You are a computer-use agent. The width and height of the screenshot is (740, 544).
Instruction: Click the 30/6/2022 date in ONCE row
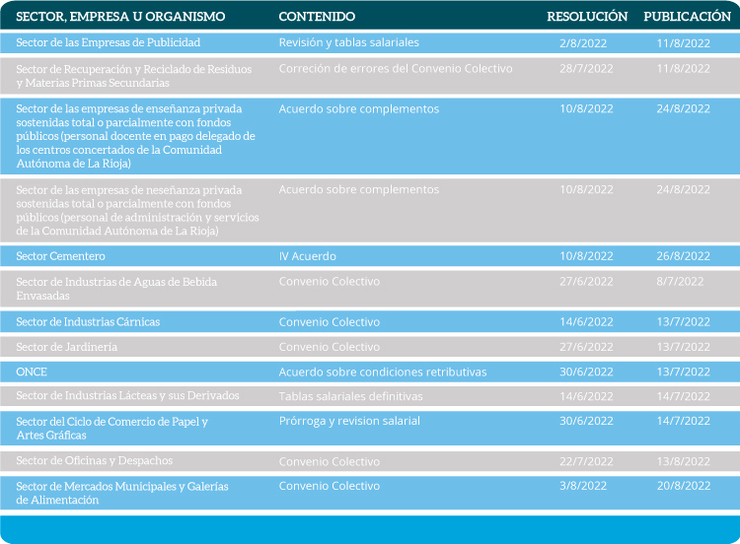pos(586,372)
